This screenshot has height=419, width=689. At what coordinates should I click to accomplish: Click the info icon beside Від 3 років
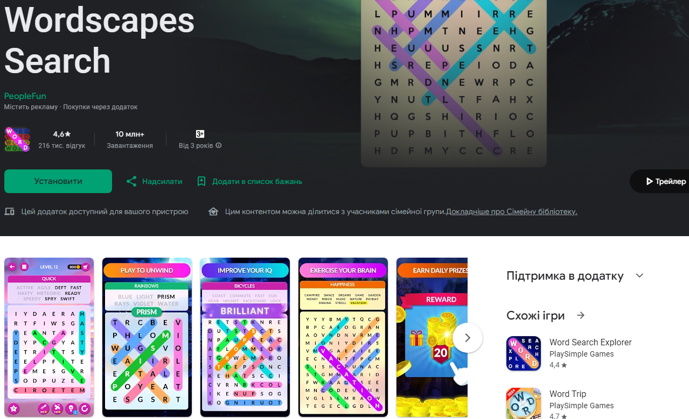(x=219, y=146)
